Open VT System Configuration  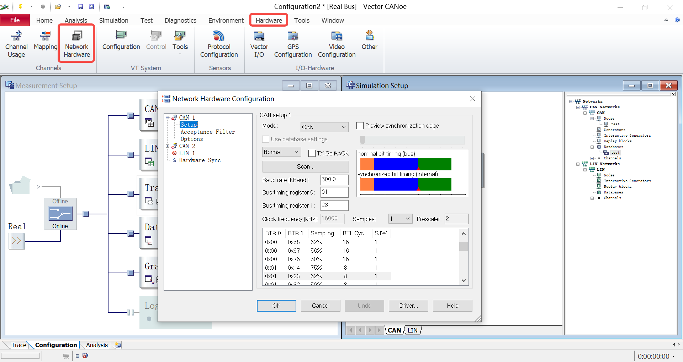coord(121,40)
